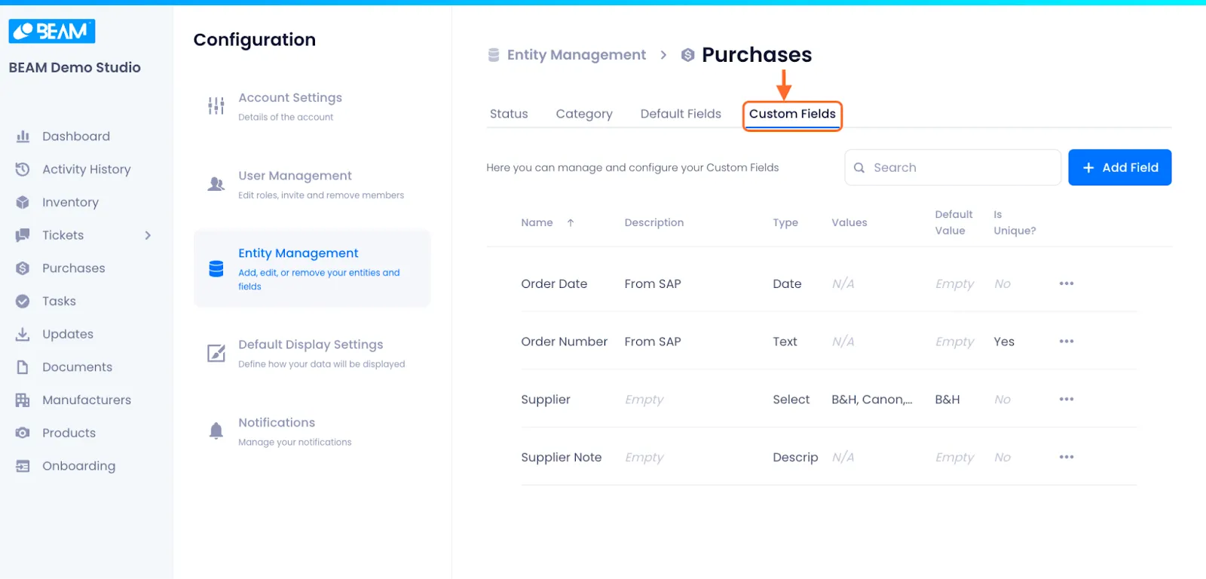This screenshot has height=579, width=1206.
Task: Click the Supplier field name
Action: click(x=546, y=400)
